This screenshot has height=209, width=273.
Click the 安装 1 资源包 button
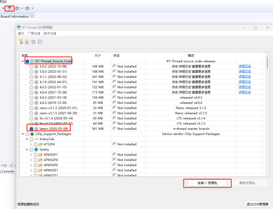point(207,183)
